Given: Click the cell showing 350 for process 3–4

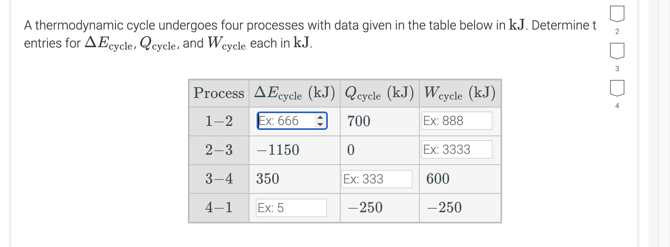Looking at the screenshot, I should point(267,179).
